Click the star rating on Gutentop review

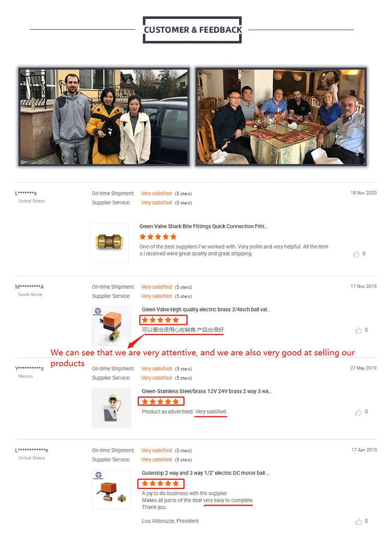click(x=161, y=484)
